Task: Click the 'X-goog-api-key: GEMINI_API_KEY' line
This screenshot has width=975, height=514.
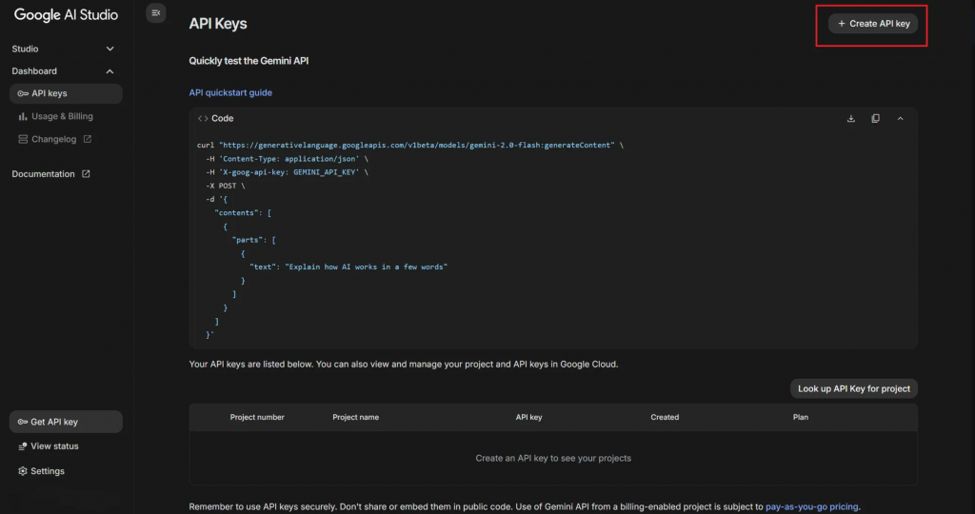Action: tap(288, 172)
